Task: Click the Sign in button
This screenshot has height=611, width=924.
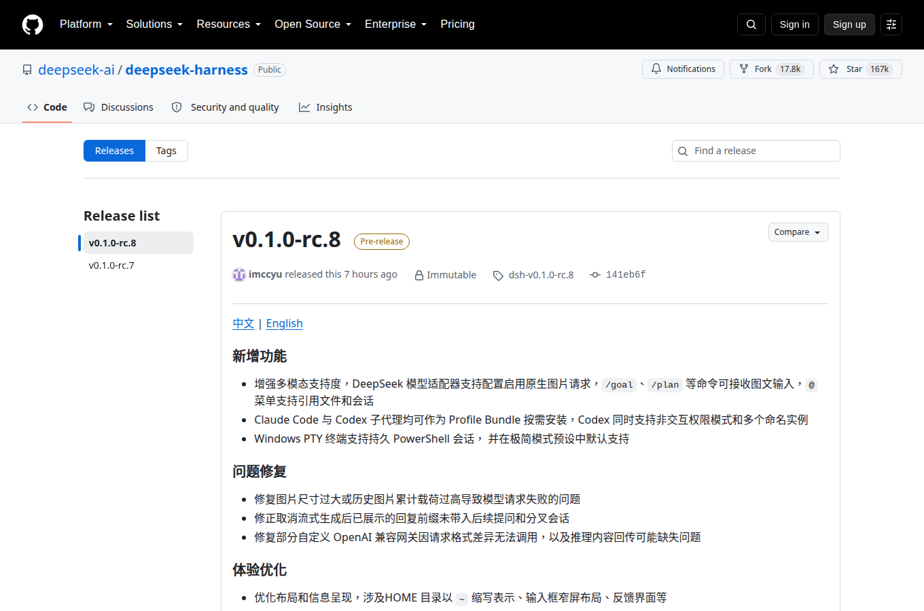Action: point(794,24)
